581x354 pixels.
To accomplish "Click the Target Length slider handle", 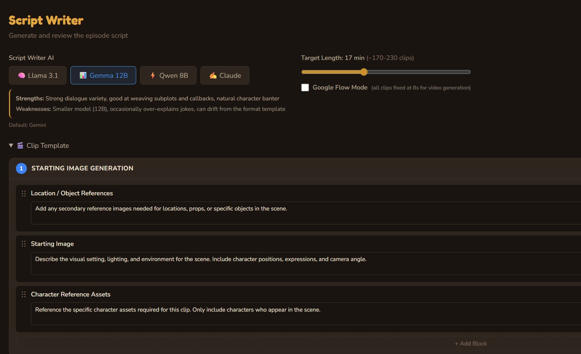I will click(x=364, y=72).
